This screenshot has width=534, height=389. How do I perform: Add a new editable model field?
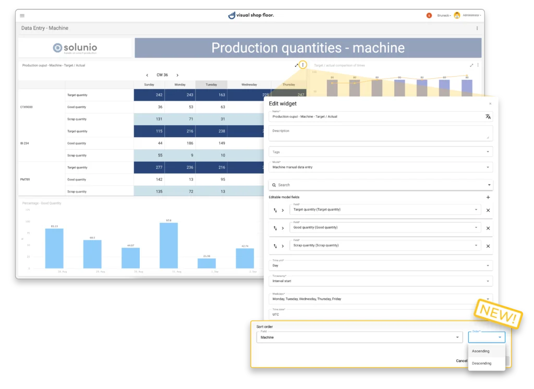coord(488,198)
